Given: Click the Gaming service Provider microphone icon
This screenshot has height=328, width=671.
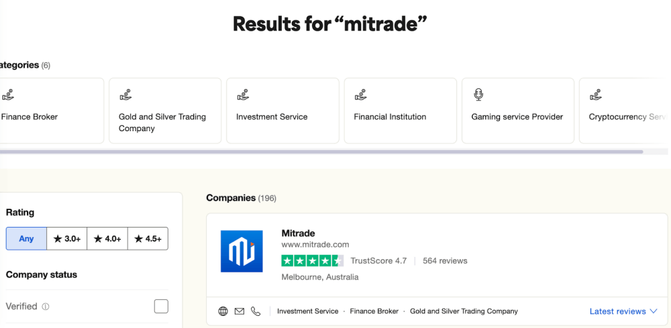Looking at the screenshot, I should [478, 95].
